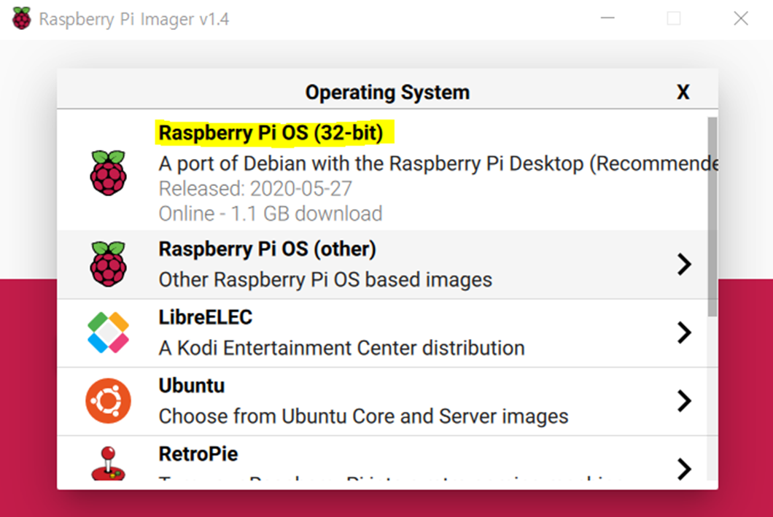773x517 pixels.
Task: Click the LibreELEC colorful diamond logo
Action: click(108, 333)
